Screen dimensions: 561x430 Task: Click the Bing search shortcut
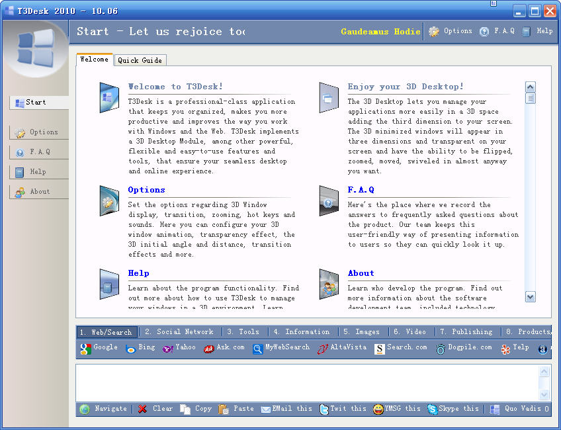pyautogui.click(x=141, y=348)
